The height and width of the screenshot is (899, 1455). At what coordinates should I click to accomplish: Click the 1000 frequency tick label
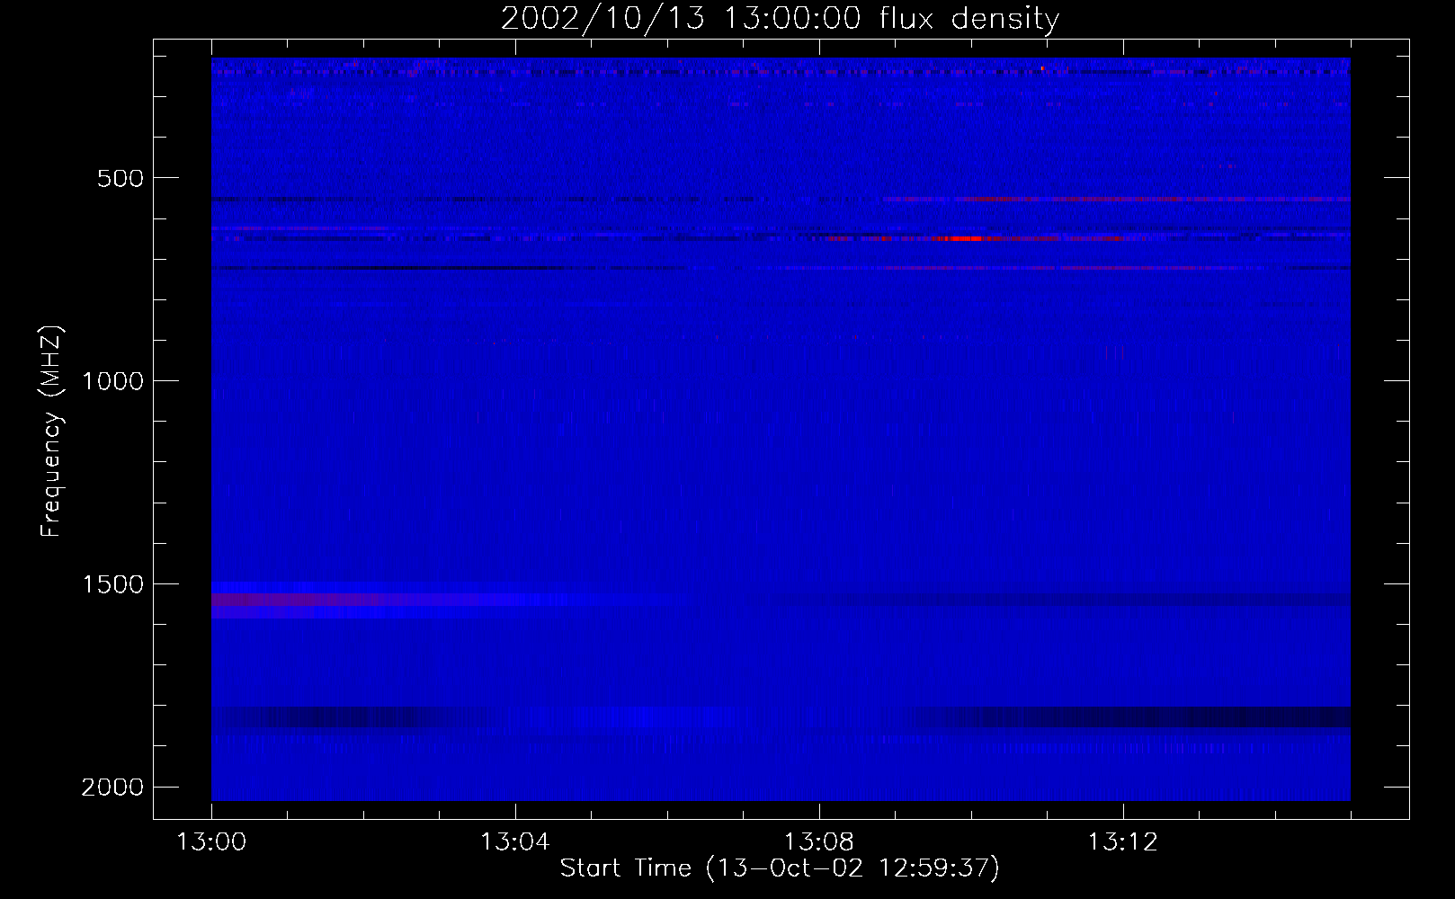[x=112, y=381]
